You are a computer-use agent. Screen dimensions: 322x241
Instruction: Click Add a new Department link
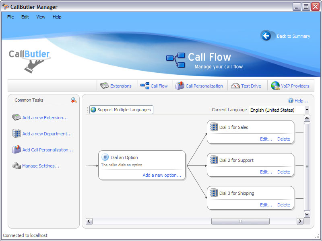(x=47, y=134)
